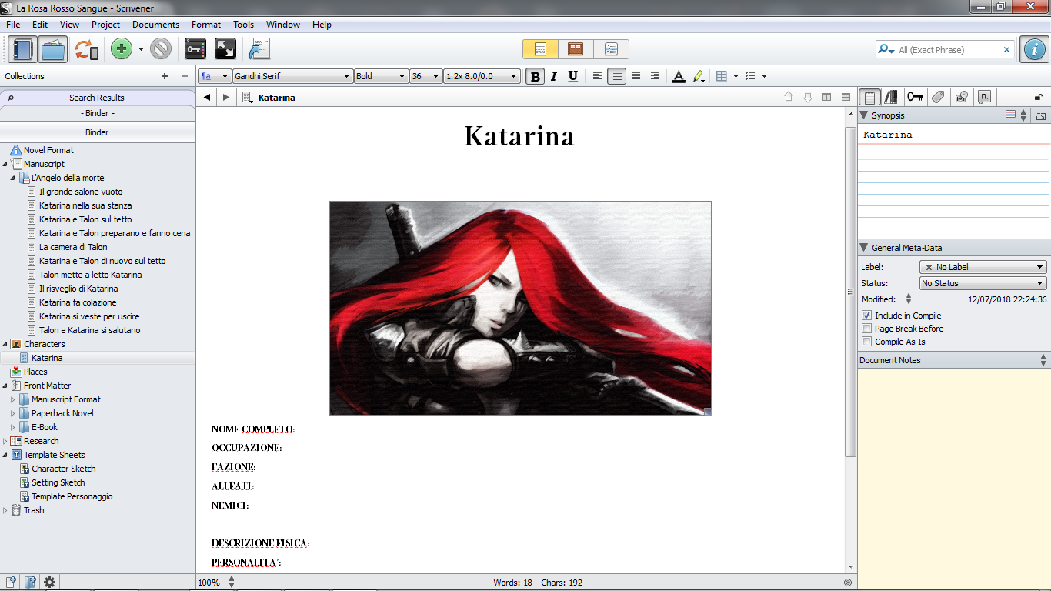Open paragraph style preset dropdown
Viewport: 1051px width, 591px height.
(x=215, y=76)
